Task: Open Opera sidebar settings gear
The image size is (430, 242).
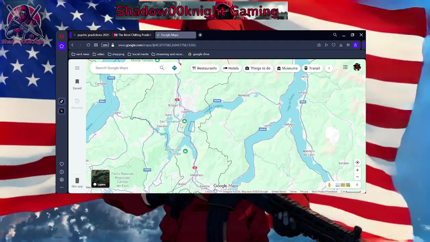Action: 61,179
